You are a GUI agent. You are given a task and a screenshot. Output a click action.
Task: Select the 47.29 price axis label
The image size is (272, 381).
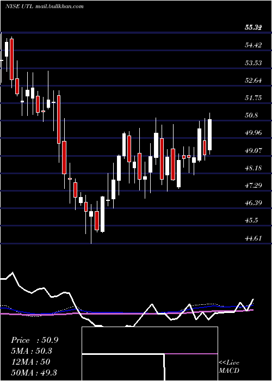pos(253,186)
